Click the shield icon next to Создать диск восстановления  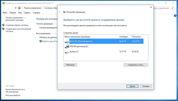pos(3,29)
